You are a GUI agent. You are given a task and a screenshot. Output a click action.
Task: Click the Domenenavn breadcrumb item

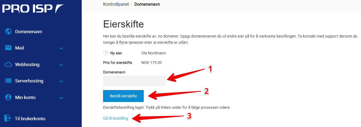147,4
